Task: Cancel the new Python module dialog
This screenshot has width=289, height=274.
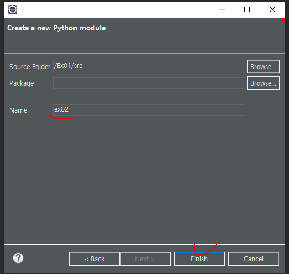Action: click(254, 259)
